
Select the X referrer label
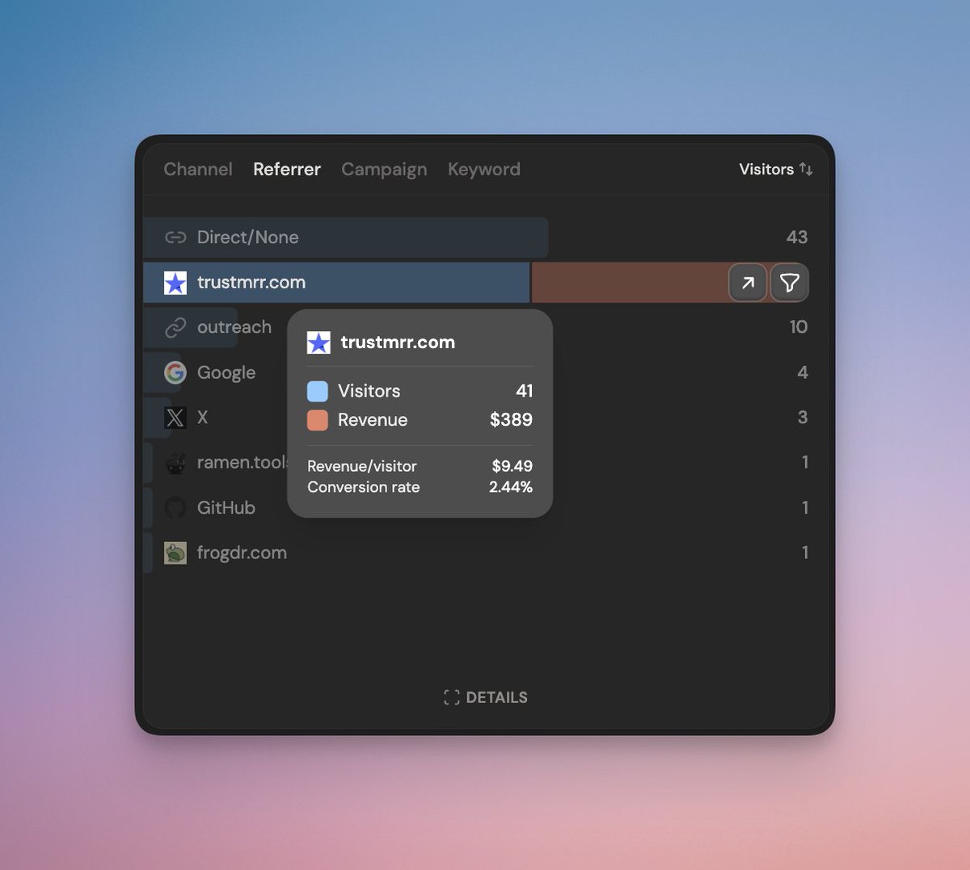[x=203, y=418]
